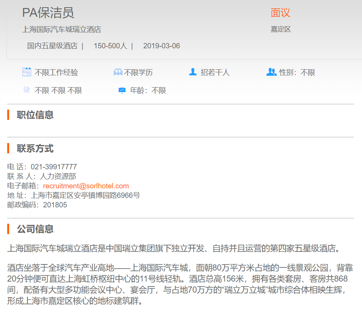
Task: Select the 联系方式 section heading
Action: pyautogui.click(x=35, y=149)
